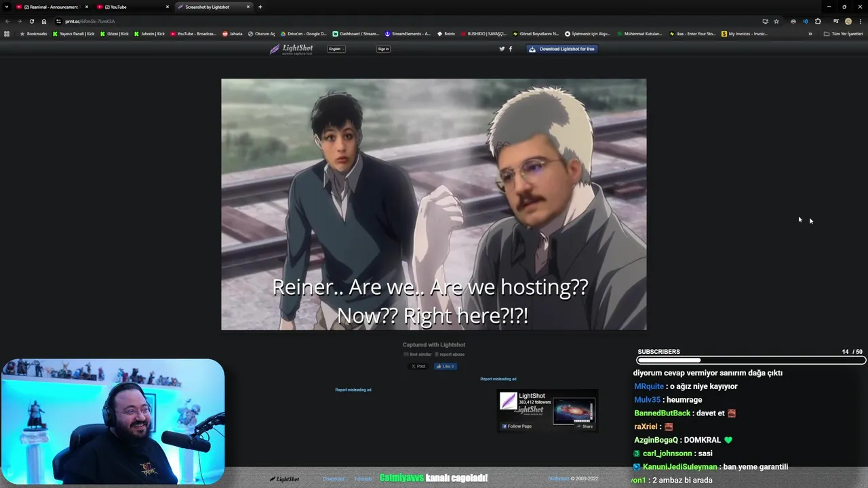Click the footer Download link
The image size is (868, 488).
coord(334,479)
